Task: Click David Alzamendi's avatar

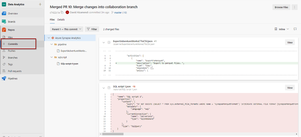Action: pos(67,12)
